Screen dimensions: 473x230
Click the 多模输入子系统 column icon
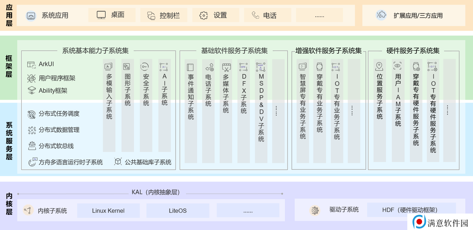108,66
